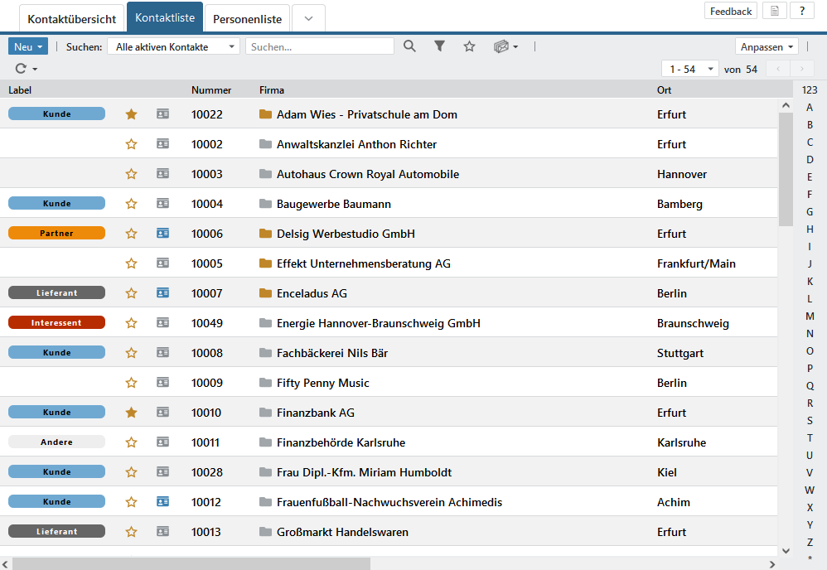Switch to the Kontaktübersicht tab
827x570 pixels.
pos(71,18)
